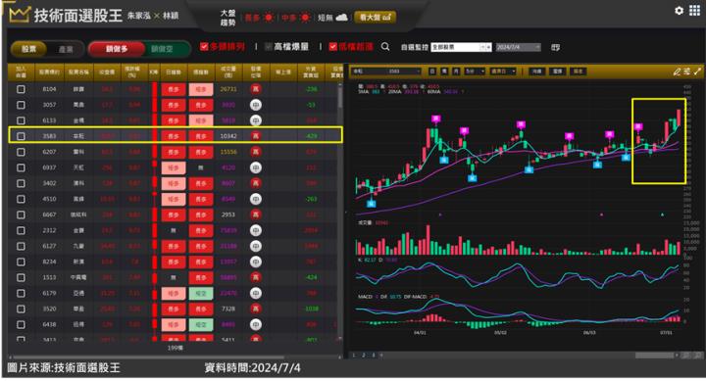Click the stock list vertical scrollbar
The width and height of the screenshot is (706, 381).
(x=340, y=96)
